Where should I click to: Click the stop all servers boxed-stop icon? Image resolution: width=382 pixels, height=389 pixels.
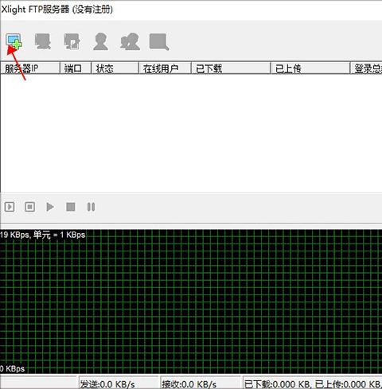point(29,207)
